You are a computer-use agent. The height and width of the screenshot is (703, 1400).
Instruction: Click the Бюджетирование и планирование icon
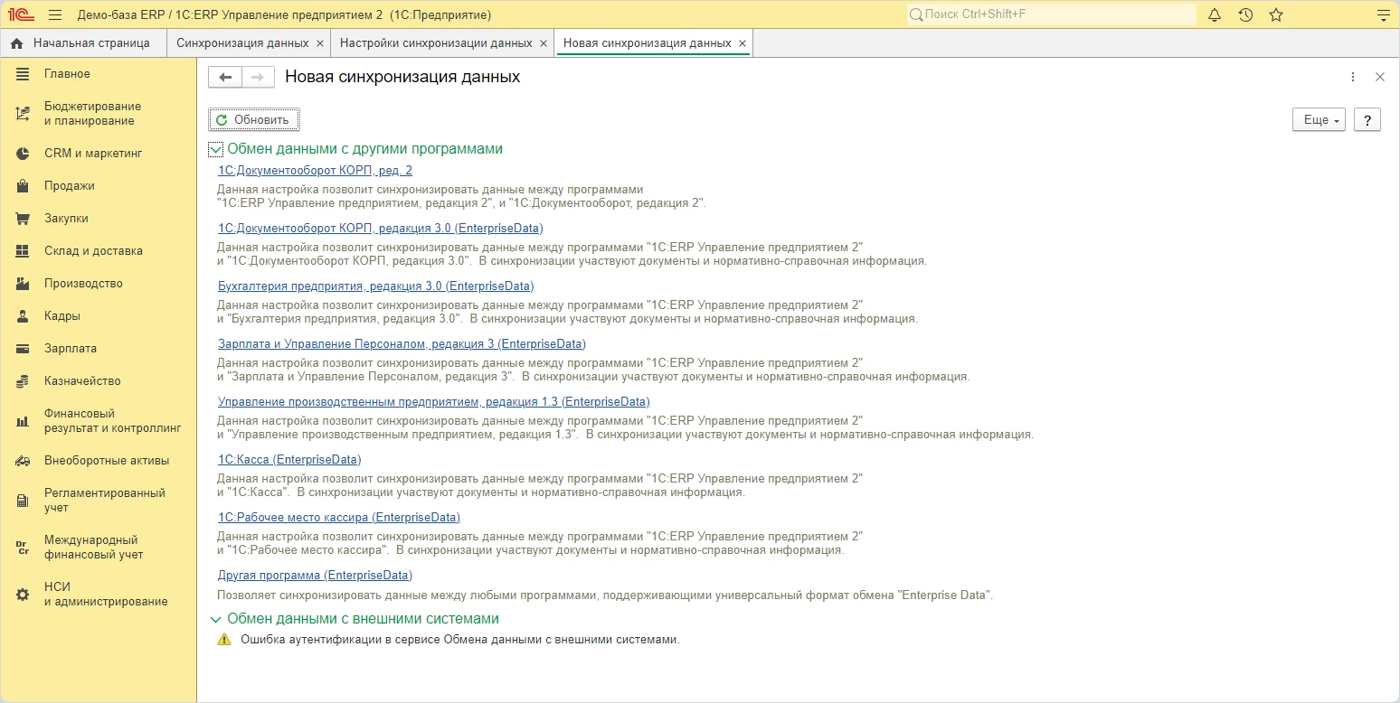(24, 114)
